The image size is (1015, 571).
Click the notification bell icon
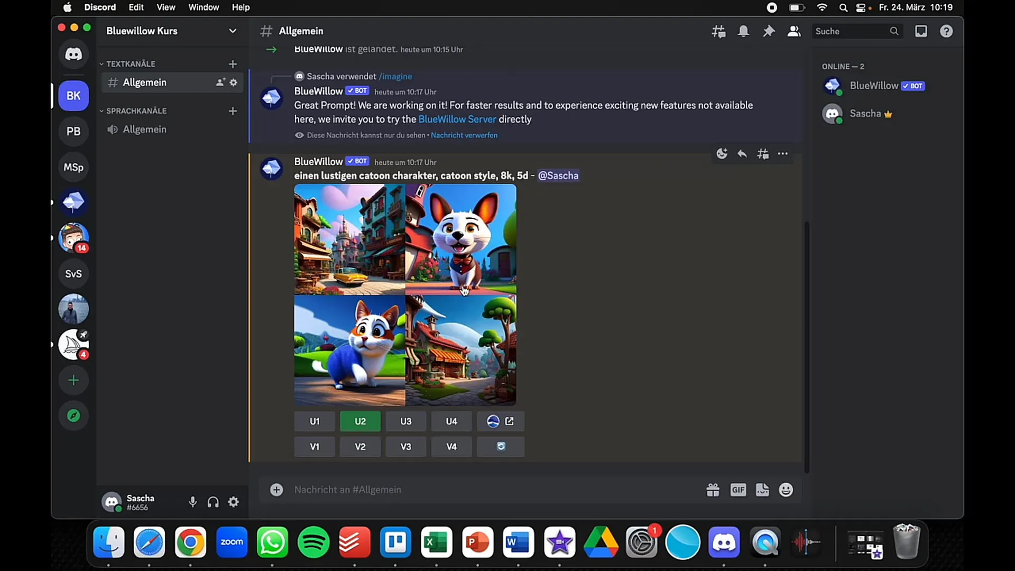(x=743, y=31)
